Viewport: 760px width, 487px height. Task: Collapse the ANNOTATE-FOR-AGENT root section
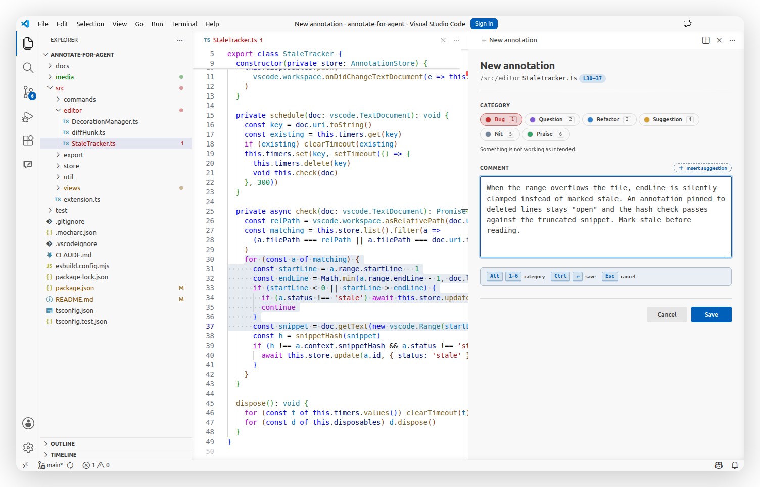click(116, 55)
